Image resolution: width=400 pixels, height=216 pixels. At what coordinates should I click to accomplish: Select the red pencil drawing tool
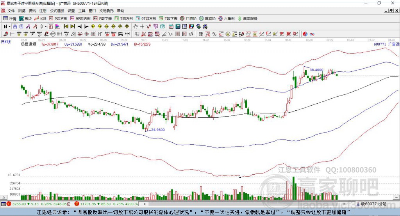pos(5,34)
